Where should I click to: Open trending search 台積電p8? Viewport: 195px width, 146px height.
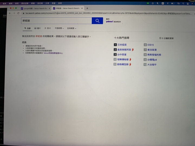(x=152, y=60)
